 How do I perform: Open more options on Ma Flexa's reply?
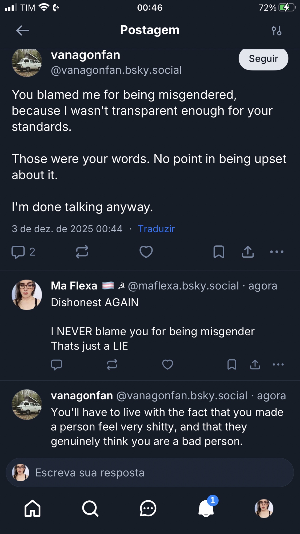click(278, 364)
